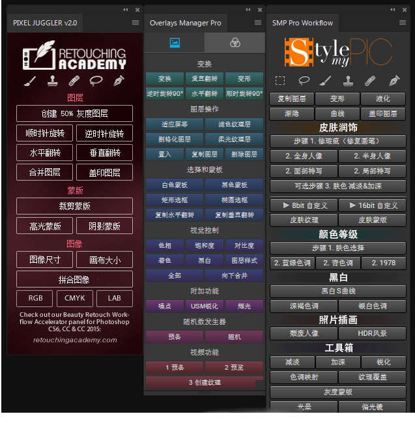Switch to the image tab in Overlays Manager
Screen dimensions: 415x429
pos(175,42)
